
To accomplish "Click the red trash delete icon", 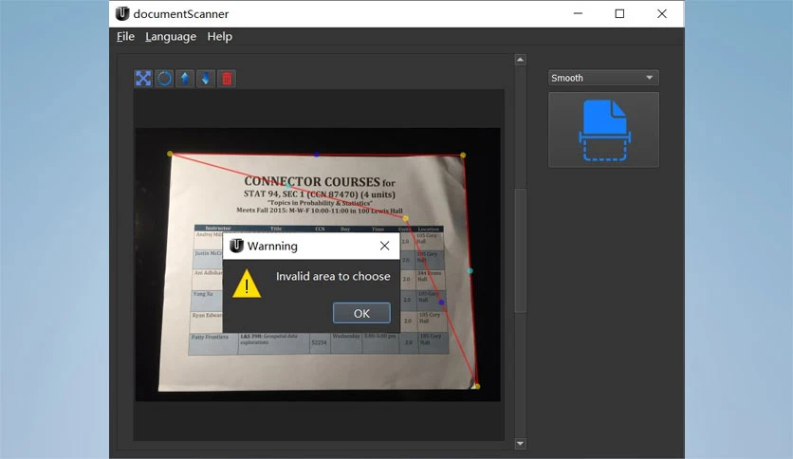I will click(x=227, y=79).
